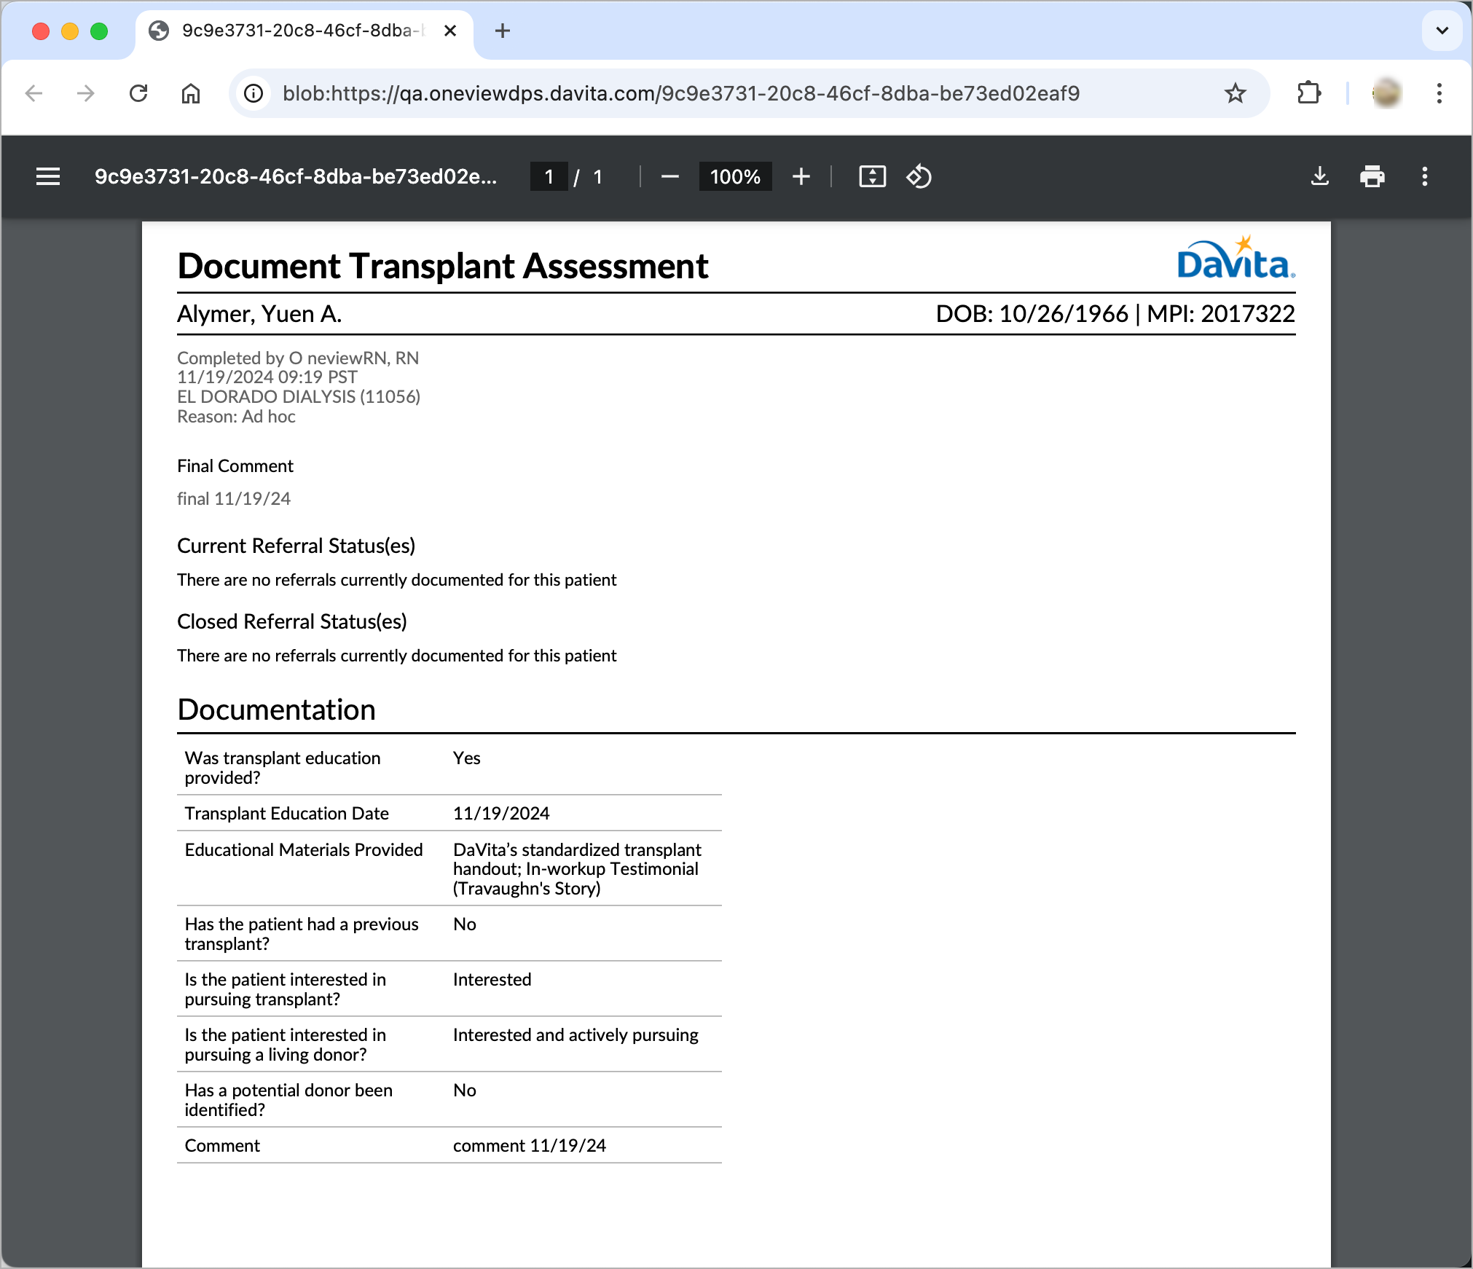Click the 'Final Comment' label

tap(235, 465)
